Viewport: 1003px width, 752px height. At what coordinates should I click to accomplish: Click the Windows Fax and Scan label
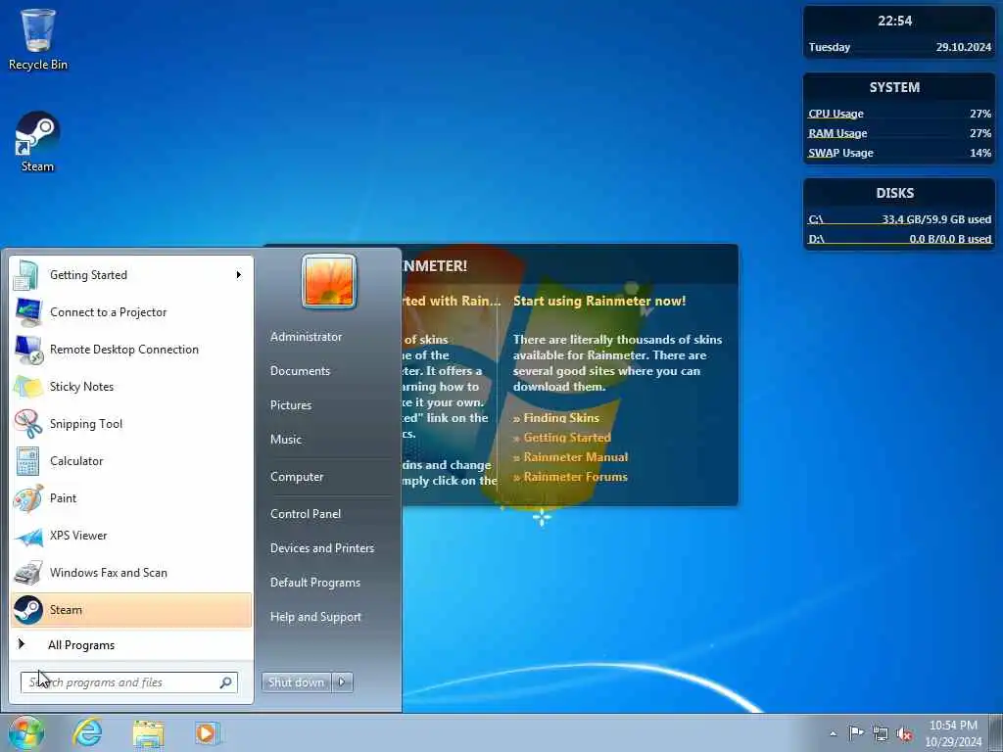pos(108,573)
